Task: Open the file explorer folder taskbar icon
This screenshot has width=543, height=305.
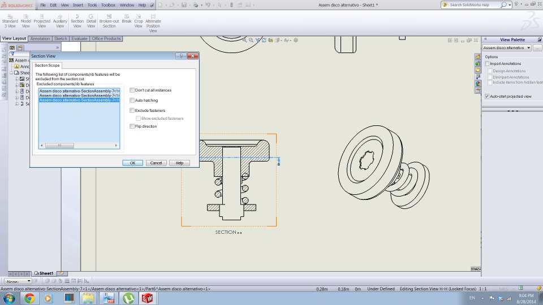Action: point(88,298)
